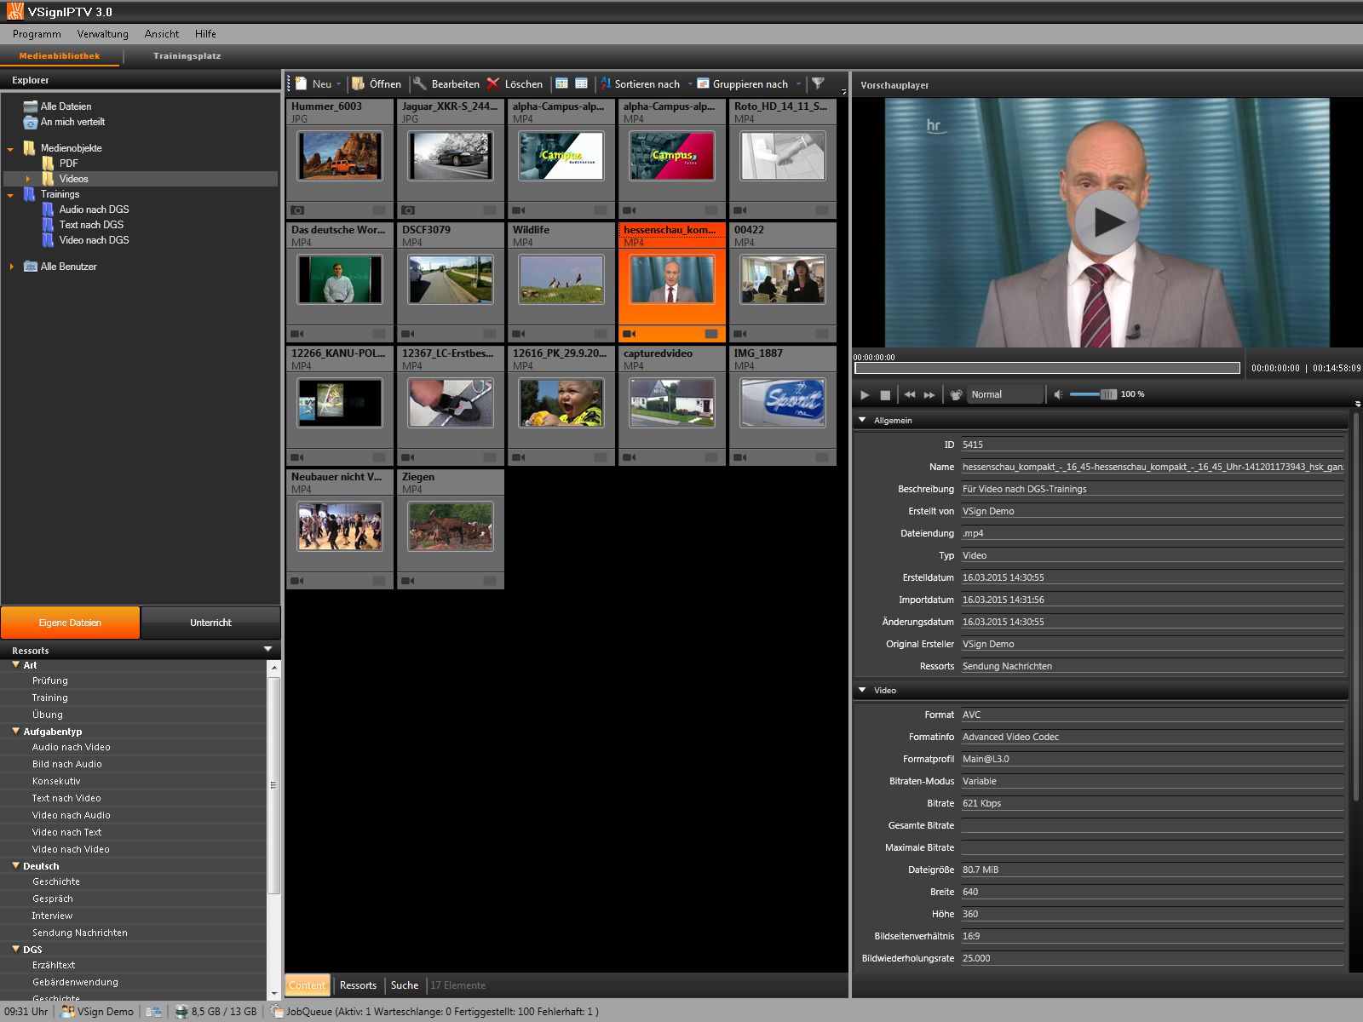The width and height of the screenshot is (1363, 1022).
Task: Mute audio with the speaker icon
Action: coord(1058,394)
